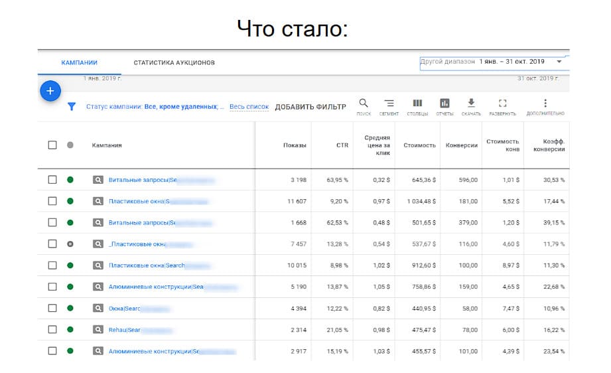Tick checkbox for row with 1 668 impressions
Image resolution: width=611 pixels, height=373 pixels.
(x=52, y=222)
